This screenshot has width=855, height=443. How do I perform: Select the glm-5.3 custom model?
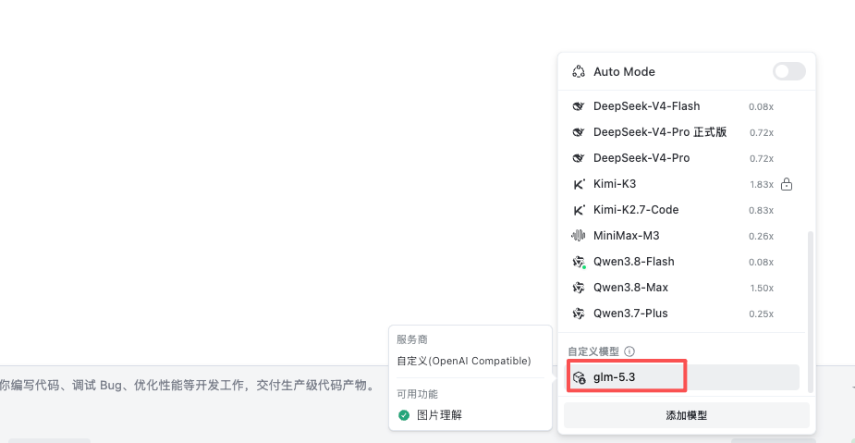[x=681, y=377]
